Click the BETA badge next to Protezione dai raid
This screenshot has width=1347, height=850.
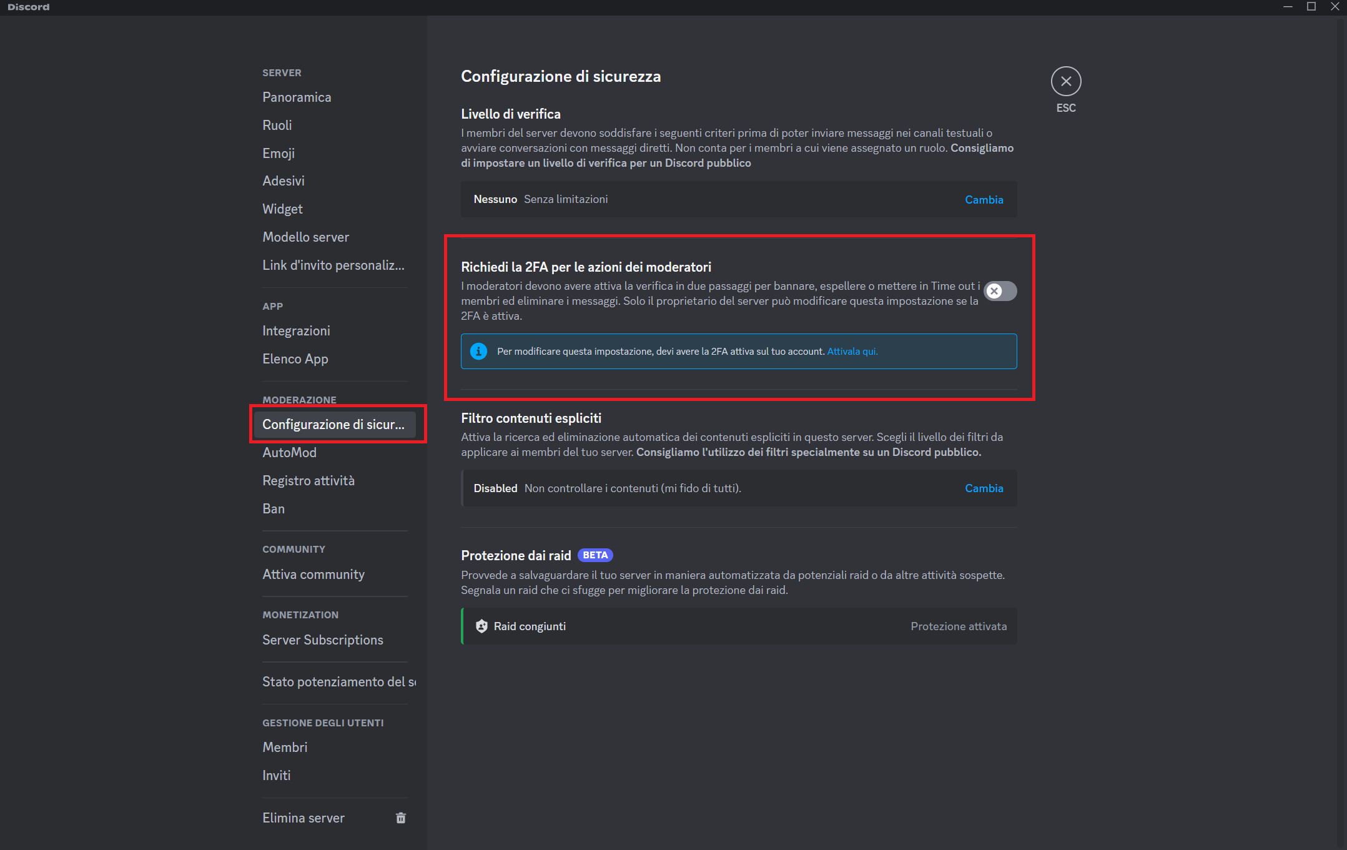[x=595, y=555]
